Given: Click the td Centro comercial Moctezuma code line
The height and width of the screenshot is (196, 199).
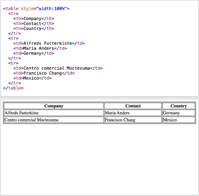Looking at the screenshot, I should tap(58, 68).
